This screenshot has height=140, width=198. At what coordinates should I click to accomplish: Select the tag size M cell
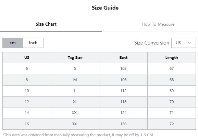(x=75, y=80)
